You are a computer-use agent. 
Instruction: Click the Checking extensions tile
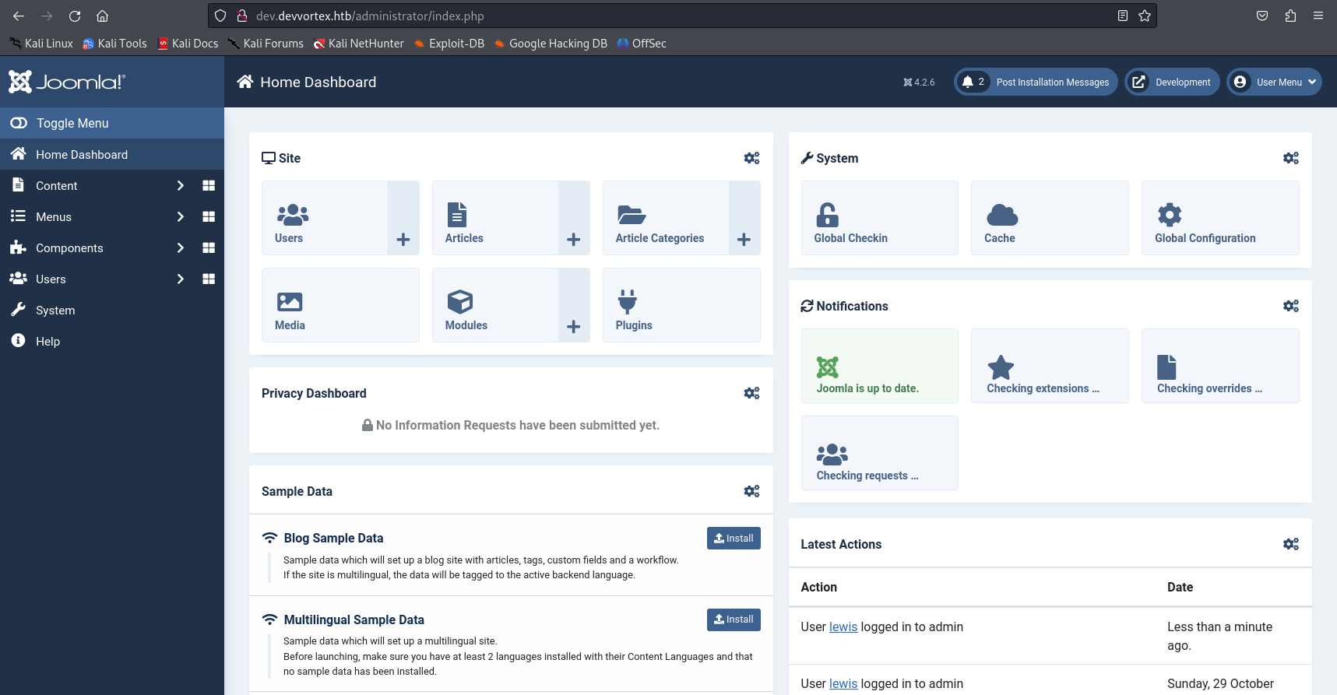(1050, 366)
